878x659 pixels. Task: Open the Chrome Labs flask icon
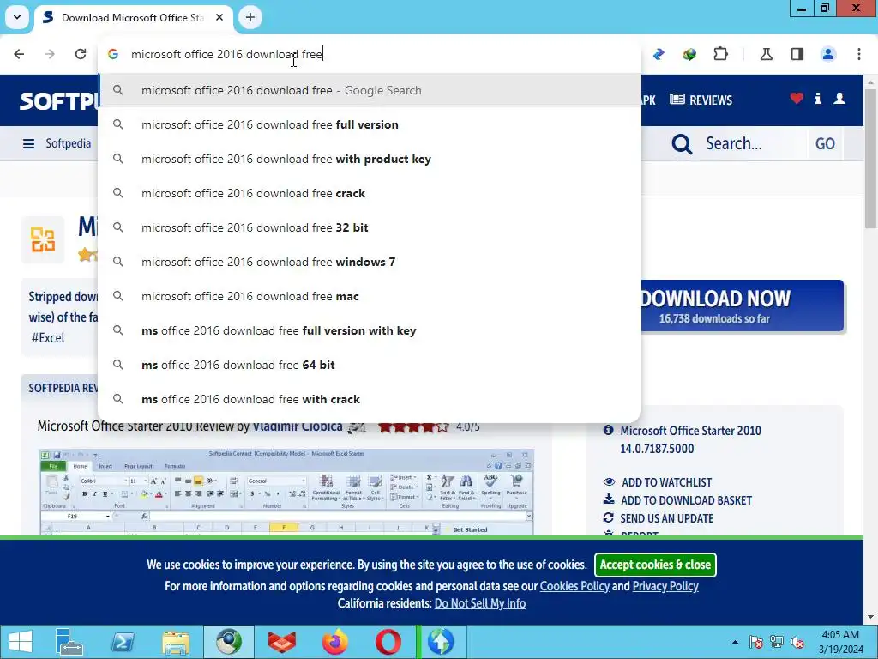[x=766, y=54]
